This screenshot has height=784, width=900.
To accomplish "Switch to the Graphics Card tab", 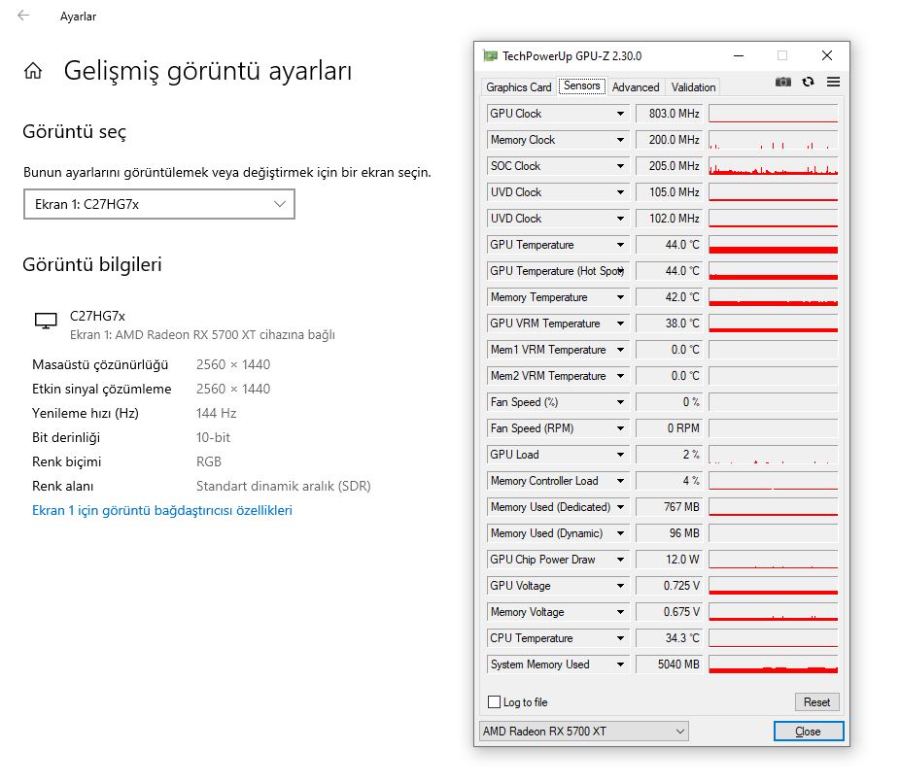I will pos(518,87).
